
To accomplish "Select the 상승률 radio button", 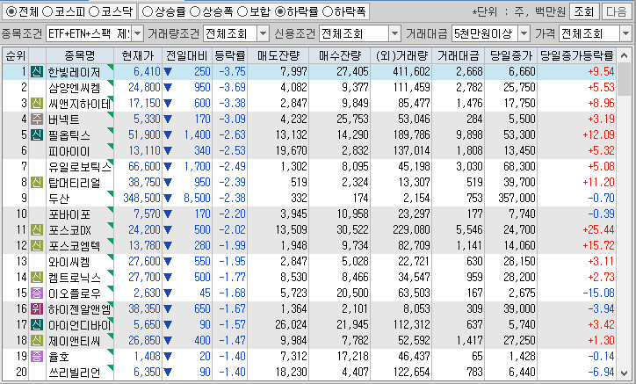I will point(148,11).
